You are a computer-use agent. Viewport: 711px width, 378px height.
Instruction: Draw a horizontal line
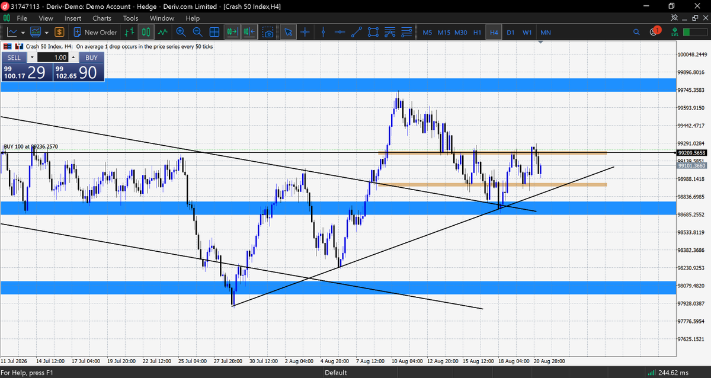[340, 32]
